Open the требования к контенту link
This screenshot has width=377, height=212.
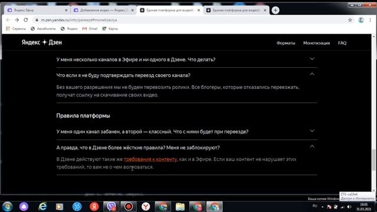click(150, 159)
